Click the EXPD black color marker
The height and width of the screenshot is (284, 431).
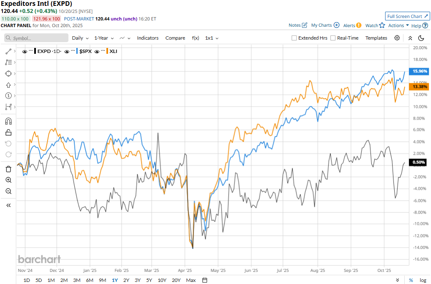coord(35,51)
